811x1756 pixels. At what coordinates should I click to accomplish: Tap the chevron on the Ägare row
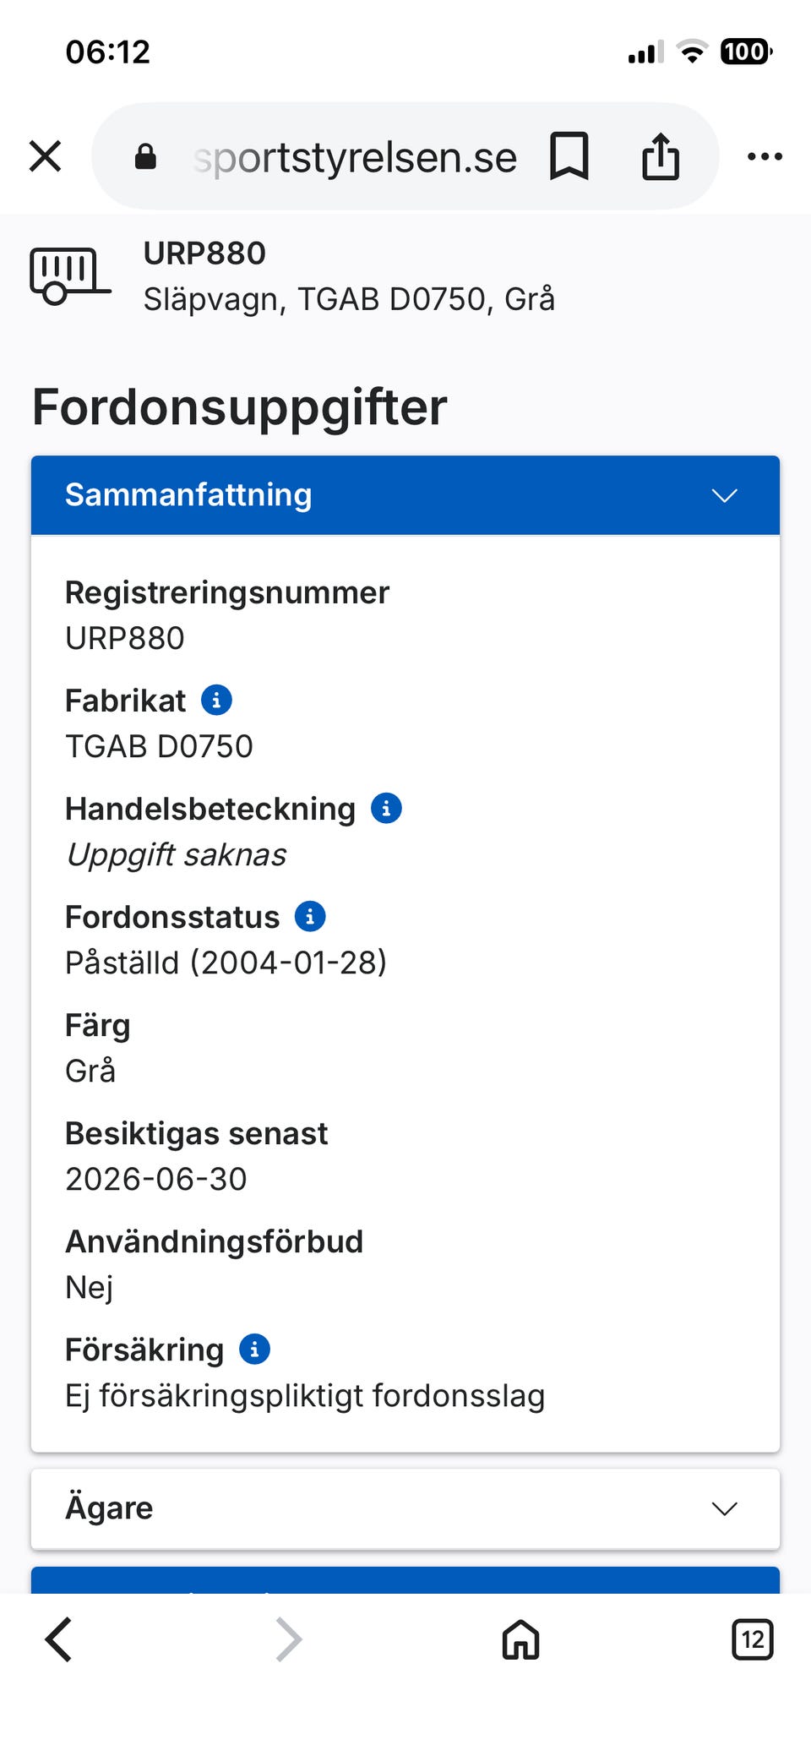tap(724, 1508)
